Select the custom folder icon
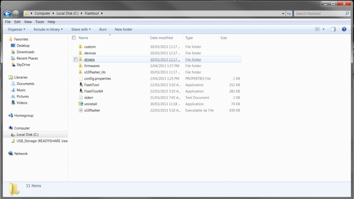The width and height of the screenshot is (354, 199). click(81, 47)
